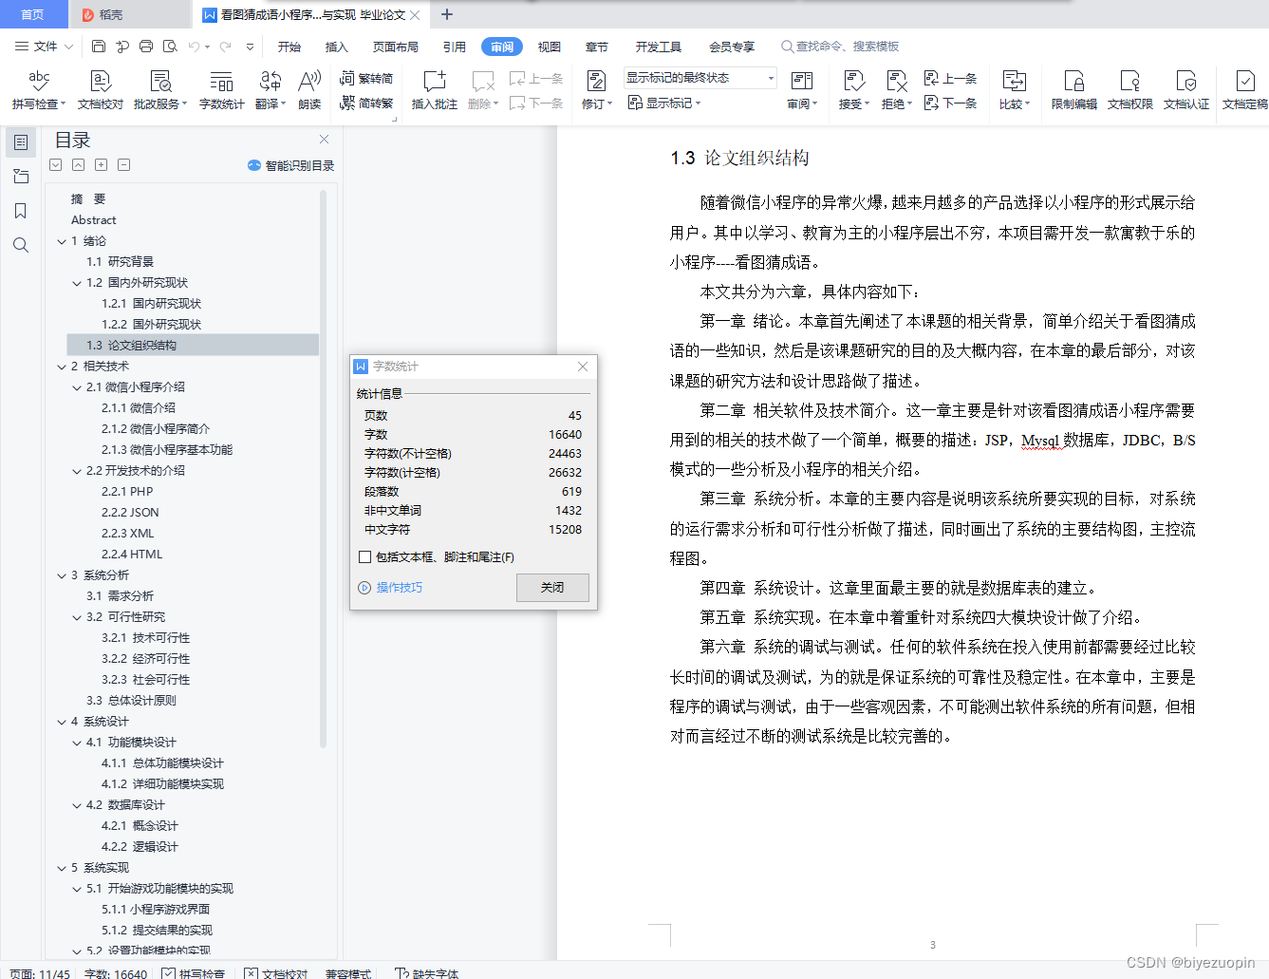This screenshot has height=979, width=1269.
Task: Click the outline panel vertical scrollbar
Action: tap(323, 468)
